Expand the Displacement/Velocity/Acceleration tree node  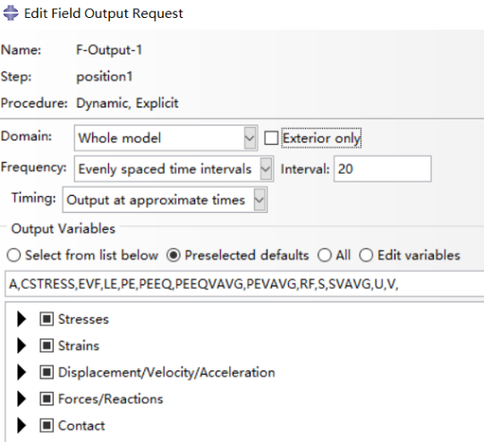tap(21, 372)
